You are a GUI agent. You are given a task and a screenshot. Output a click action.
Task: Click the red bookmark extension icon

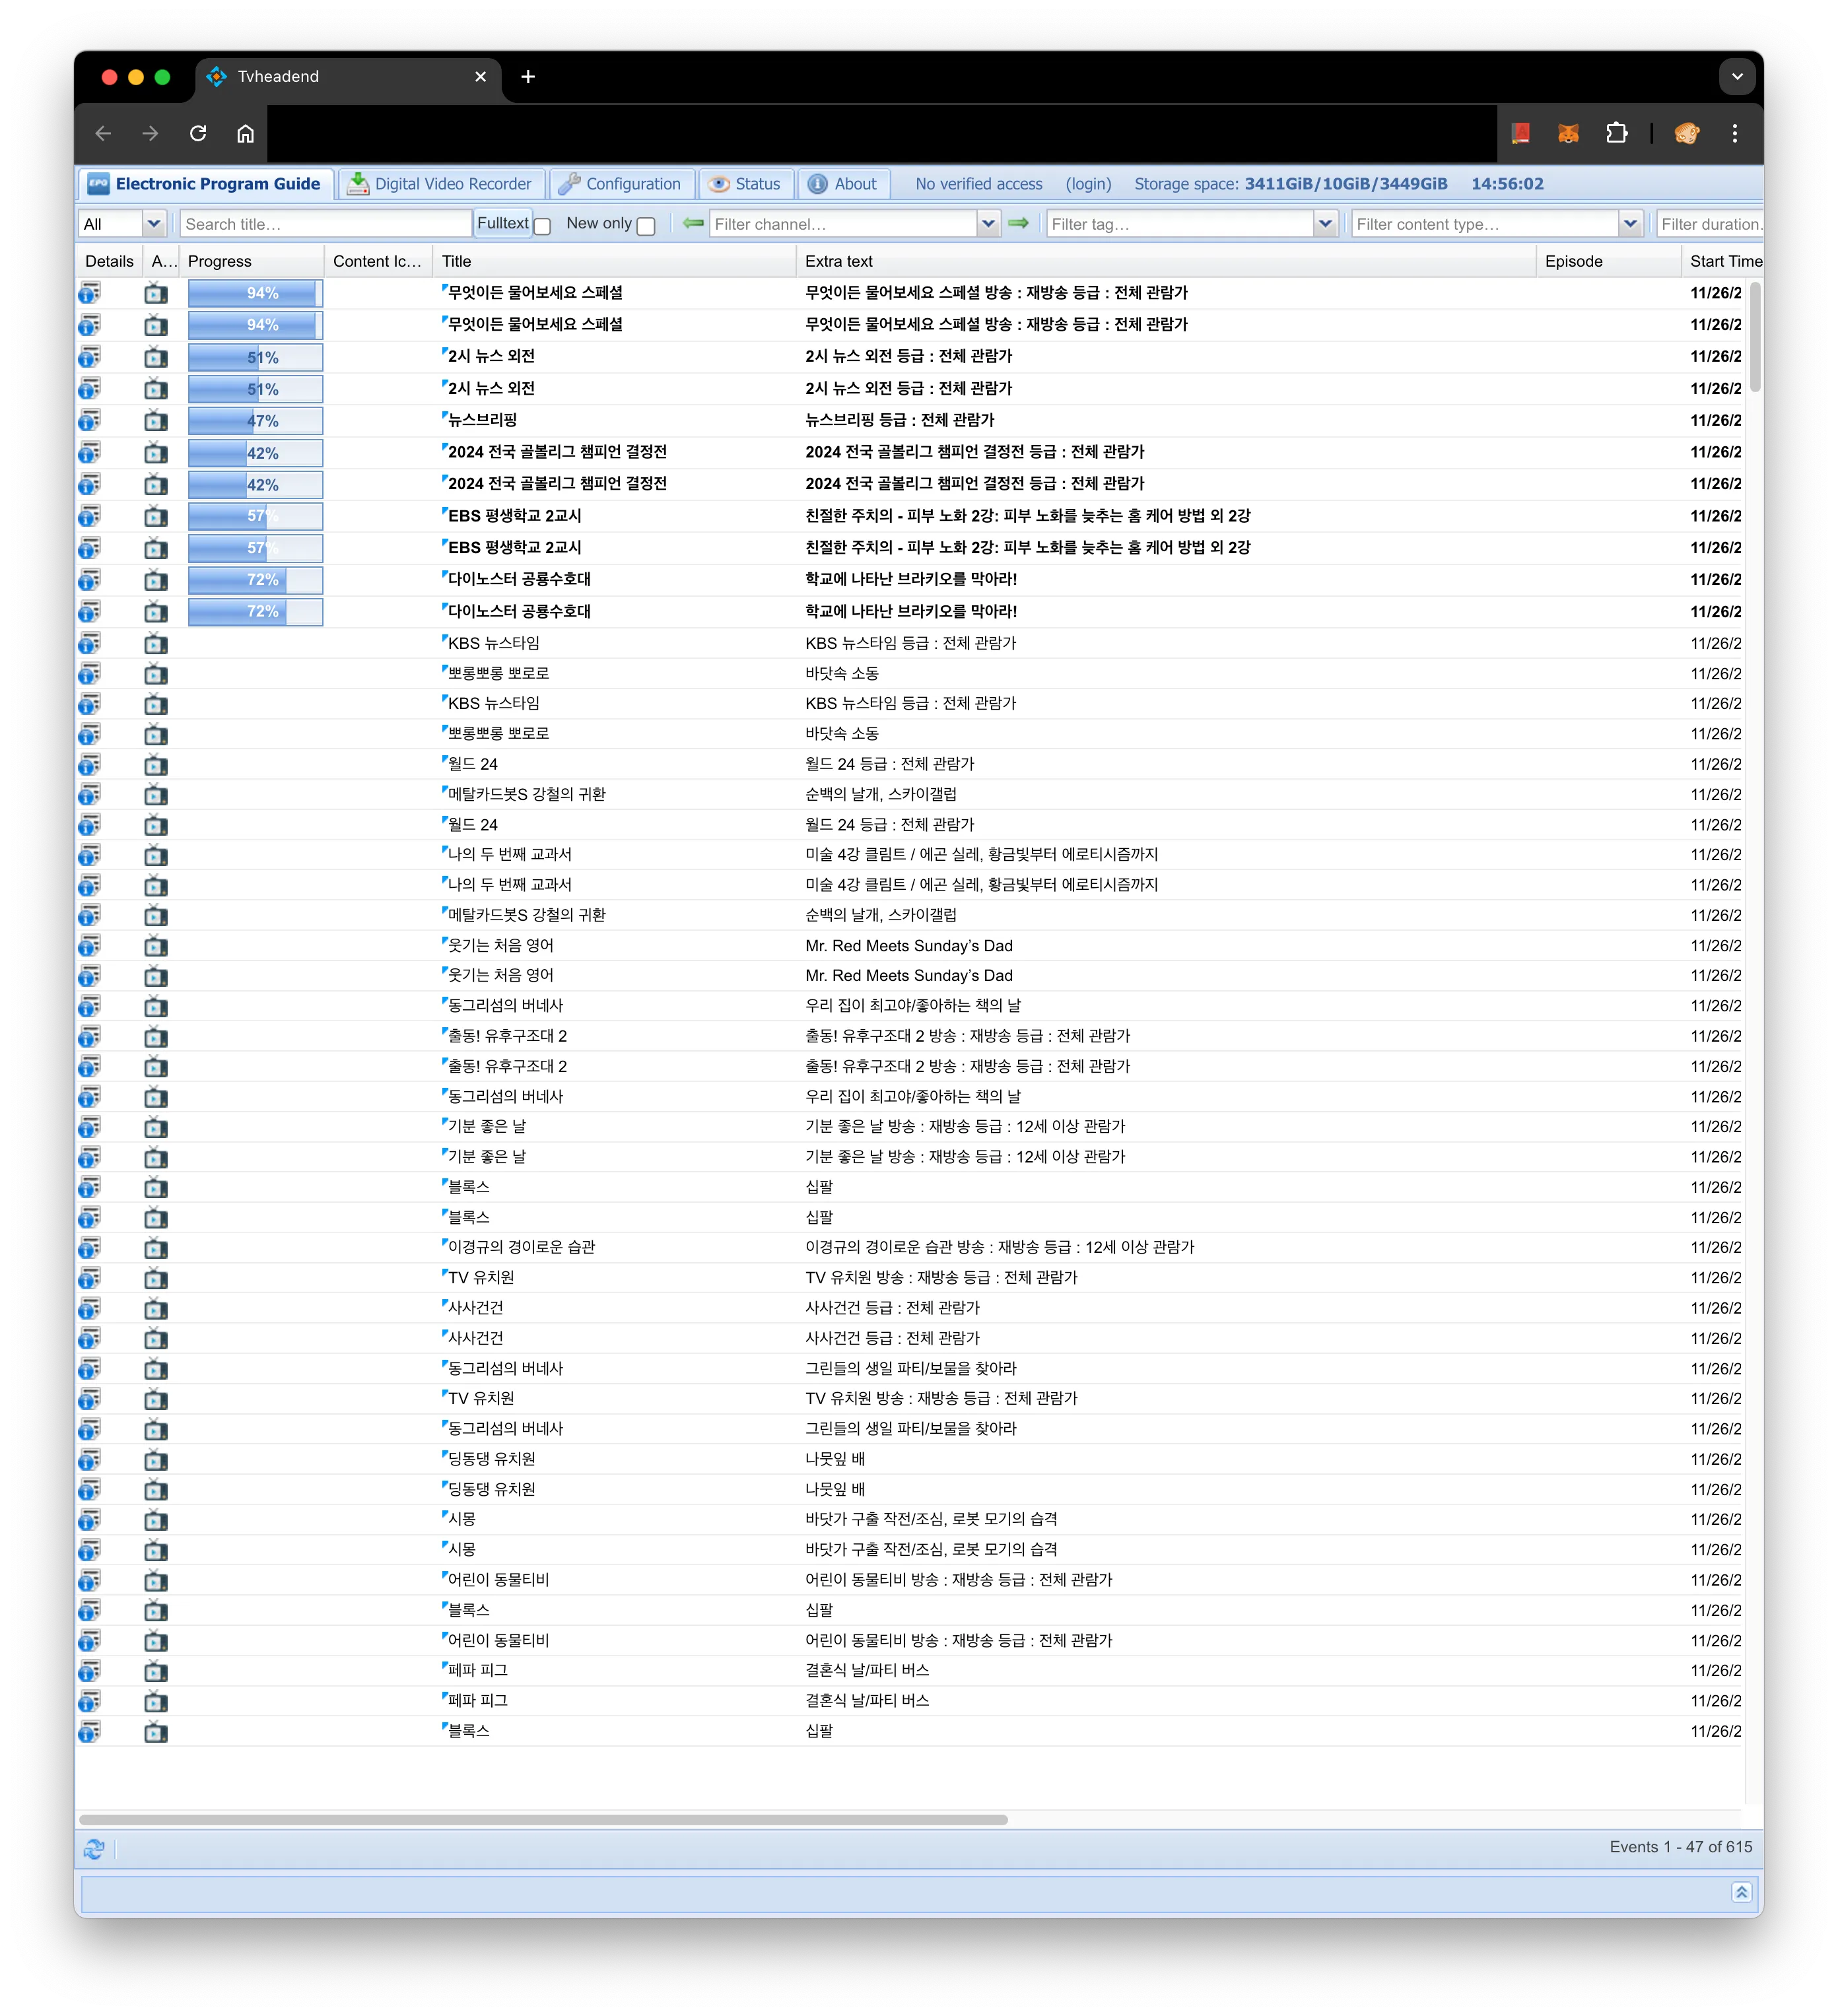(1520, 133)
